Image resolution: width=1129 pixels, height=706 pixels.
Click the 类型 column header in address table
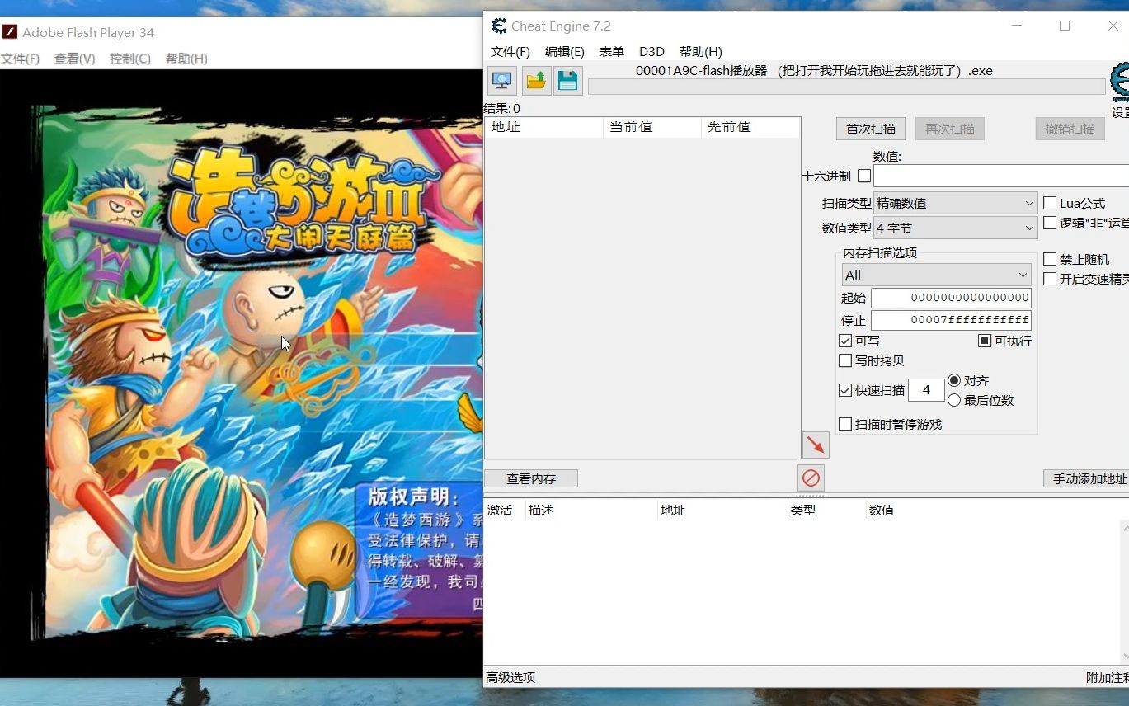827,511
